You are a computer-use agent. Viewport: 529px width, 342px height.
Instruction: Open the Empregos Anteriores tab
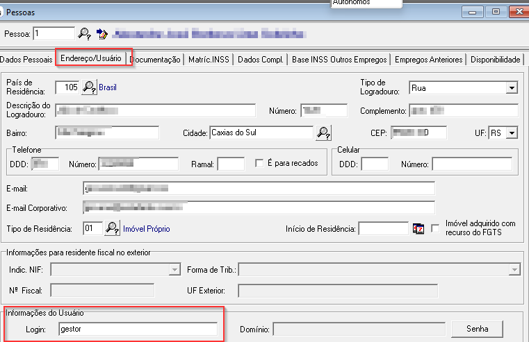[x=428, y=60]
